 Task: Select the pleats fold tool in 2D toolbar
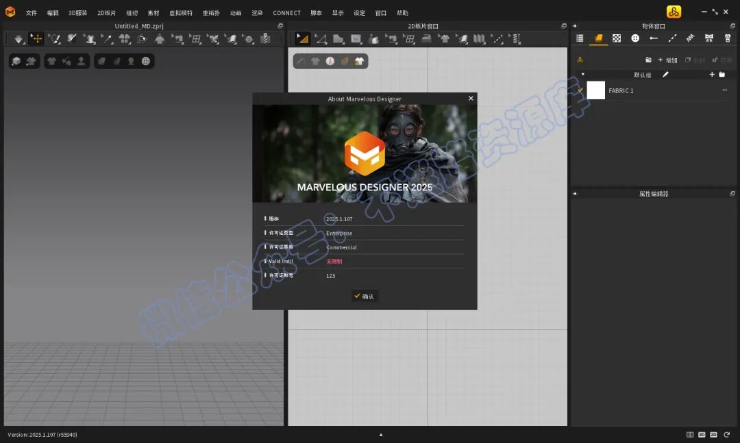point(479,39)
